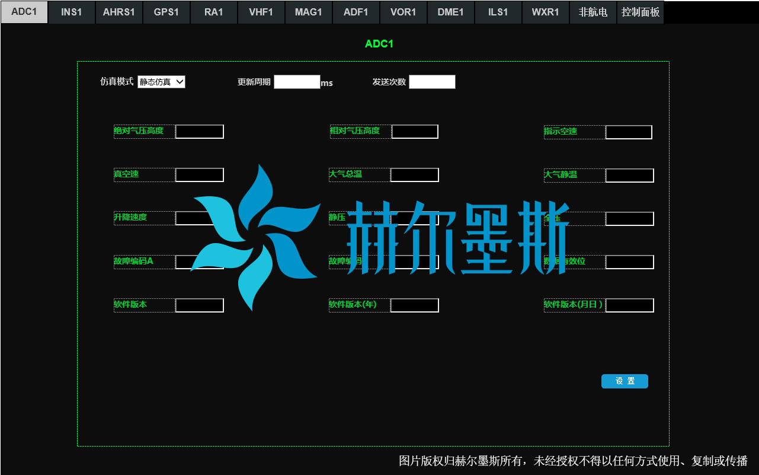Go to the GPS1 tab
Screen dimensions: 759x475
tap(166, 12)
